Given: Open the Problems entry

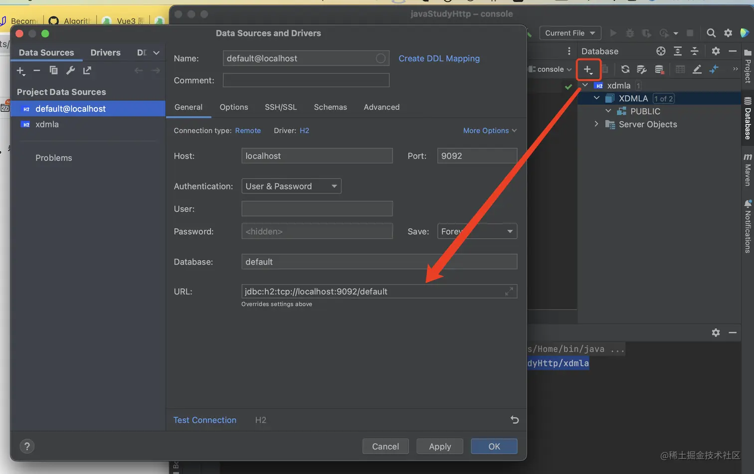Looking at the screenshot, I should tap(54, 158).
